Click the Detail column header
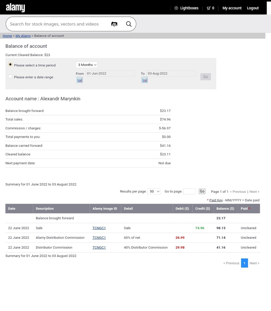The width and height of the screenshot is (271, 311). 147,209
